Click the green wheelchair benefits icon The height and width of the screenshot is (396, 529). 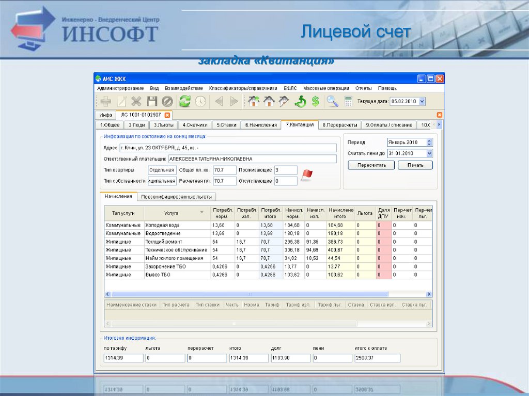pos(300,101)
